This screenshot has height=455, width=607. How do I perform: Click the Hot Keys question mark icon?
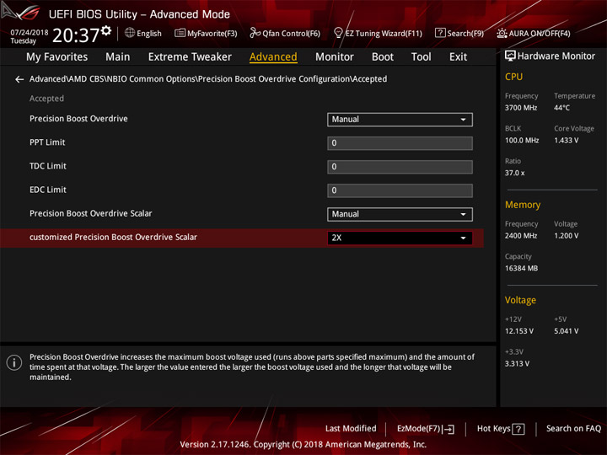point(518,429)
